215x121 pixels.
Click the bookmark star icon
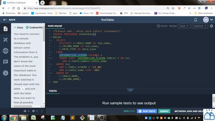pos(173,8)
